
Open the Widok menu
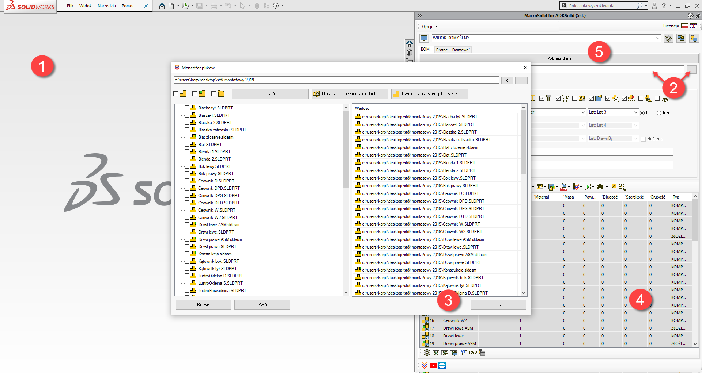(86, 6)
